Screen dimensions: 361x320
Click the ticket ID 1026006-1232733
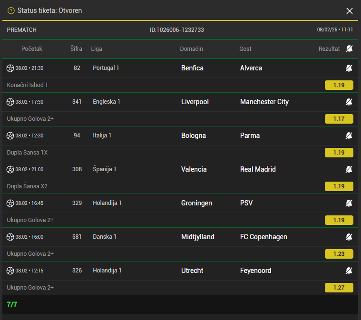pyautogui.click(x=177, y=29)
